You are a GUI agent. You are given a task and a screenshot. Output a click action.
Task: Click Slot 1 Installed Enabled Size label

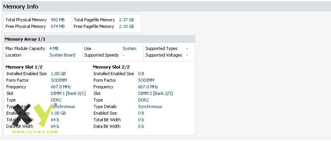point(26,74)
